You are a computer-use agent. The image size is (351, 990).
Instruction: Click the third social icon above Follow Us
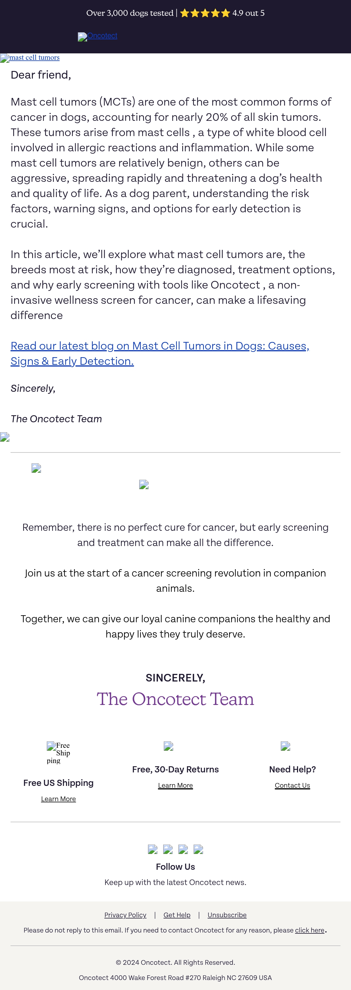pyautogui.click(x=183, y=849)
